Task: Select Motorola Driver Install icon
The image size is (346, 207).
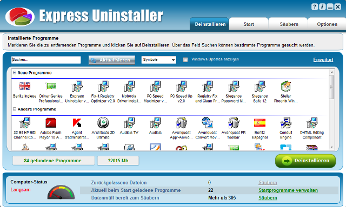Action: point(129,86)
